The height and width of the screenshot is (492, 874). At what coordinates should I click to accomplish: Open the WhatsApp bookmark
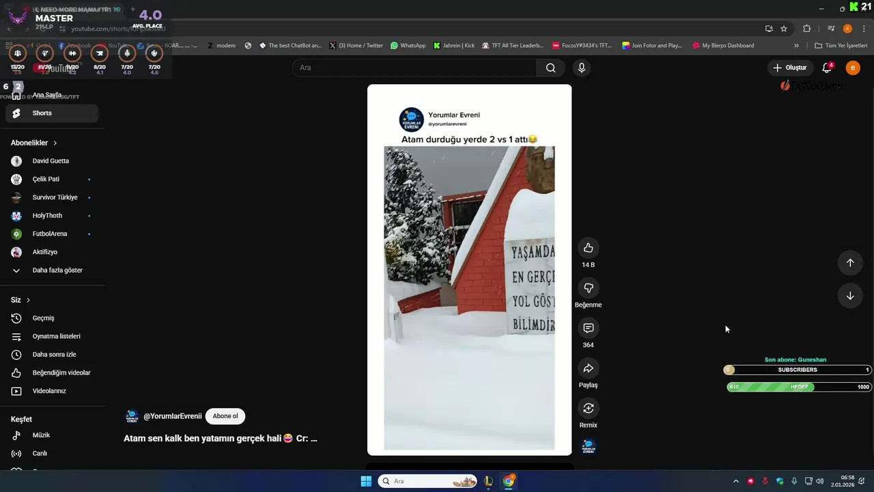point(408,46)
